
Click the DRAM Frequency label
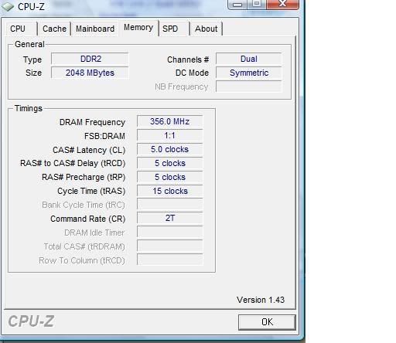[92, 122]
